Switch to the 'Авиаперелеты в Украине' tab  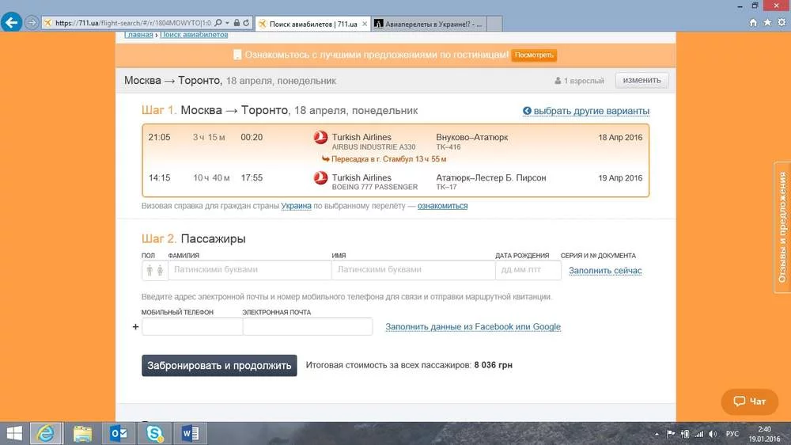pos(430,24)
